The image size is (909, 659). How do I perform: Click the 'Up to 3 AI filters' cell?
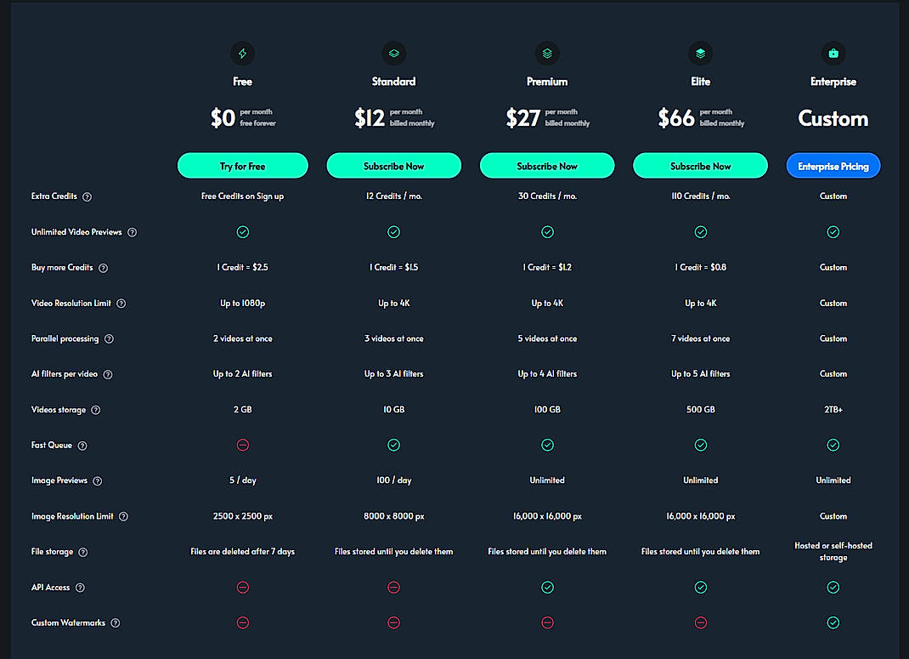click(393, 374)
